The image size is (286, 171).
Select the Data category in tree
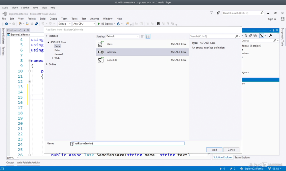[57, 50]
